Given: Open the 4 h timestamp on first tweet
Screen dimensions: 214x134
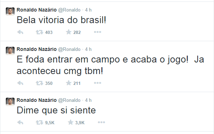Looking at the screenshot, I should [x=88, y=10].
